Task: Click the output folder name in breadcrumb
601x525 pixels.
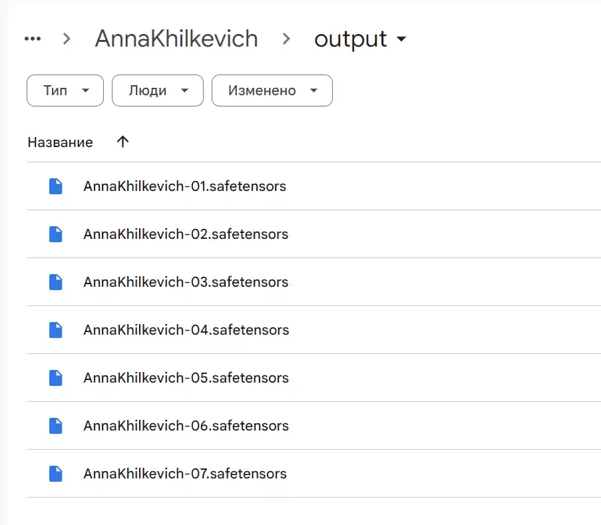Action: (350, 39)
